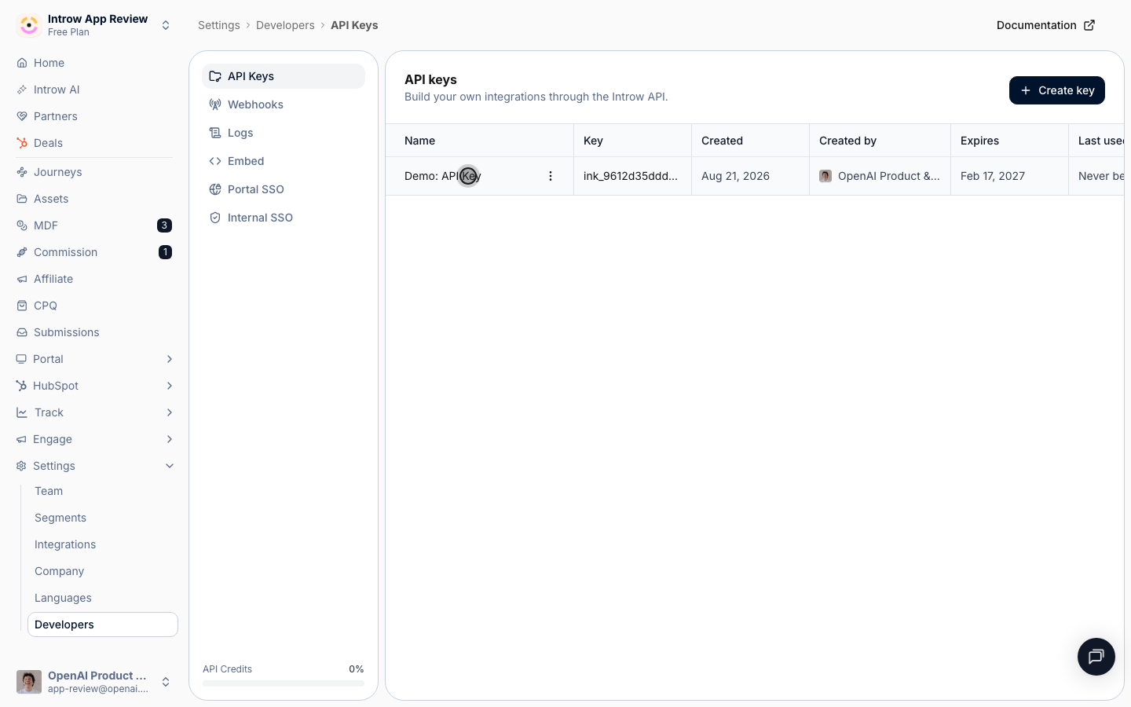This screenshot has height=707, width=1131.
Task: Open the Documentation link
Action: (1045, 25)
